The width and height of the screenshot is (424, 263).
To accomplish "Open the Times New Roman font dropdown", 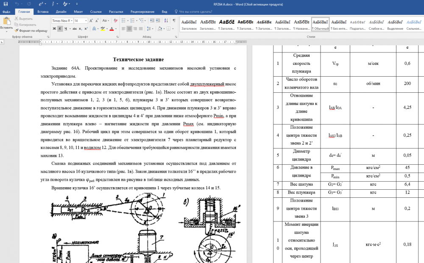I will click(x=71, y=20).
